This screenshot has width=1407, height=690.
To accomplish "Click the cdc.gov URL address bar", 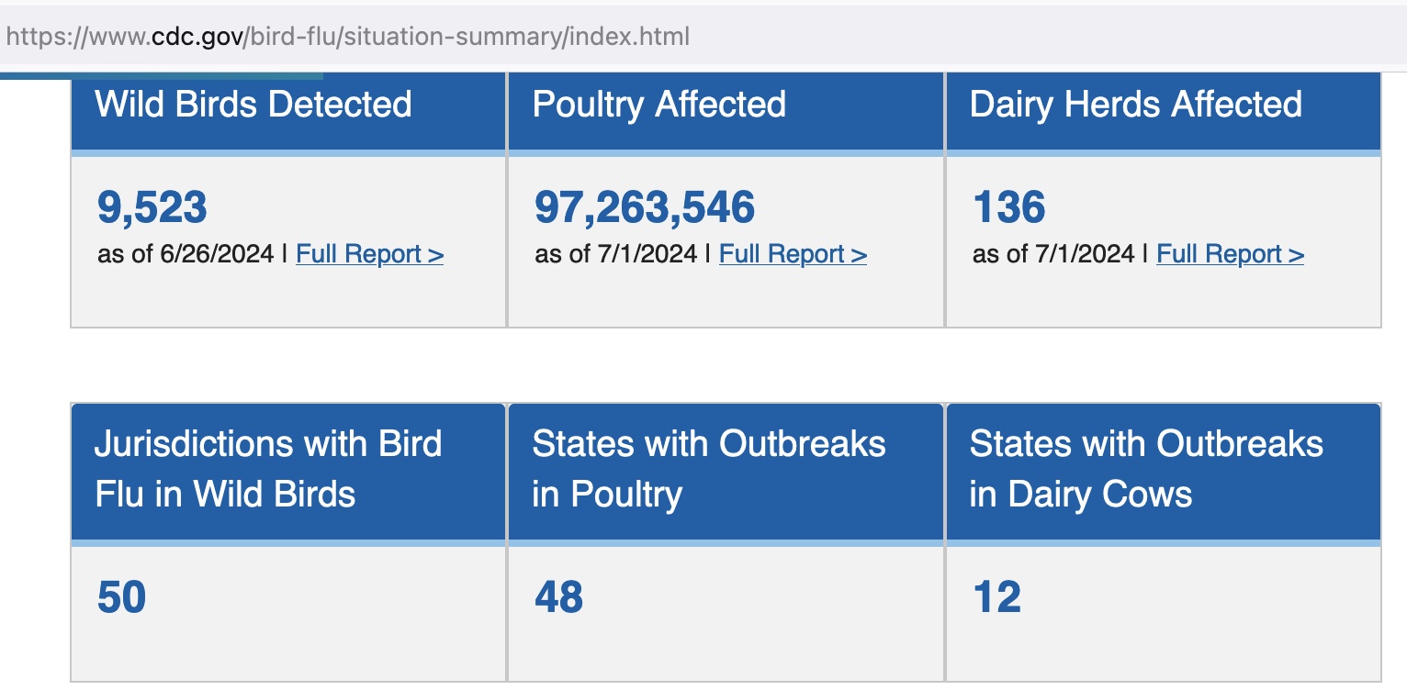I will coord(349,37).
